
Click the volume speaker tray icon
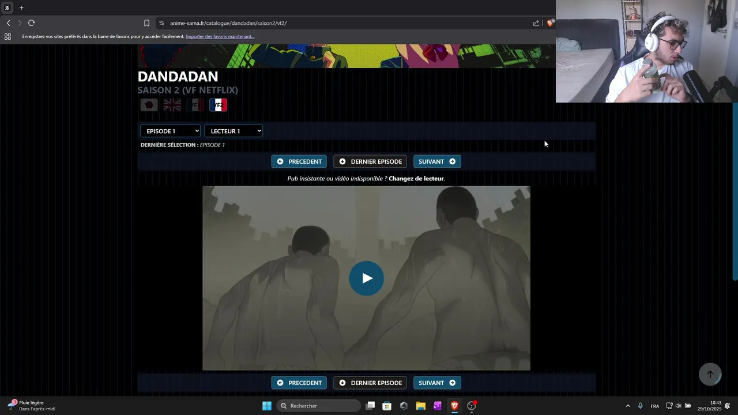click(x=678, y=406)
